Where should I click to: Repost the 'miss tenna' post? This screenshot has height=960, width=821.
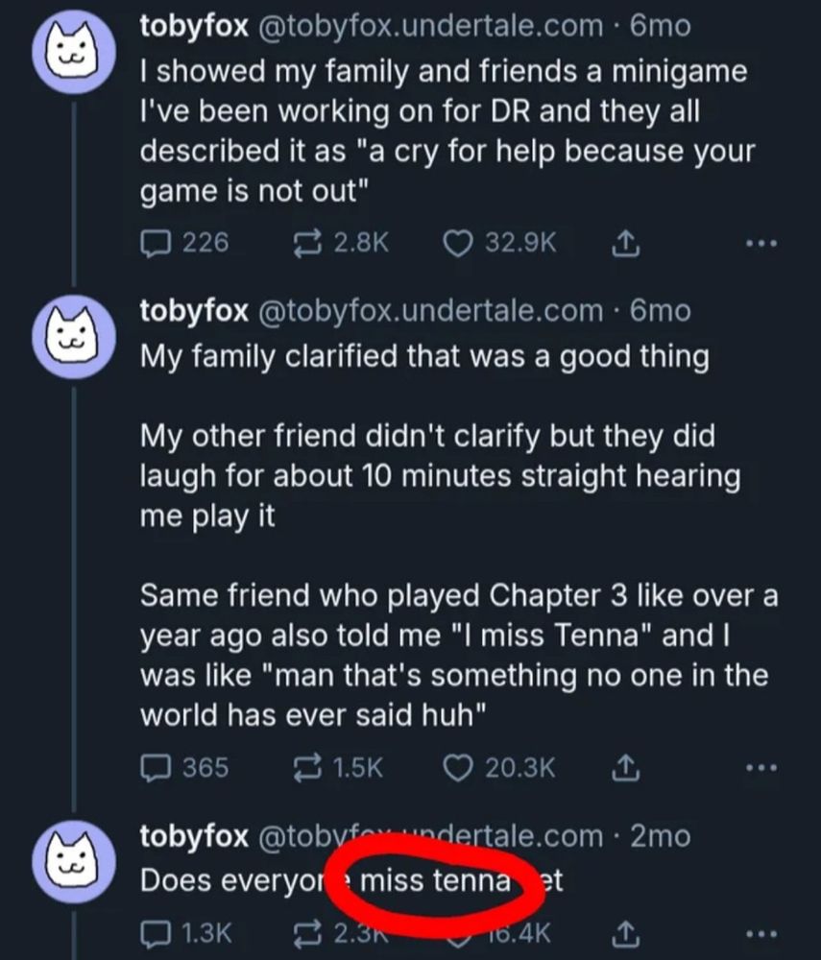[341, 934]
